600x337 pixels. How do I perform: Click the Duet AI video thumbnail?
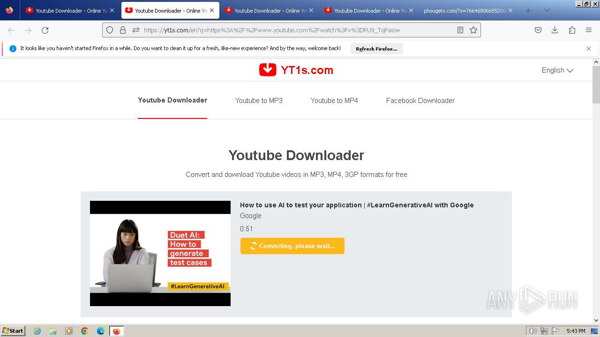160,253
